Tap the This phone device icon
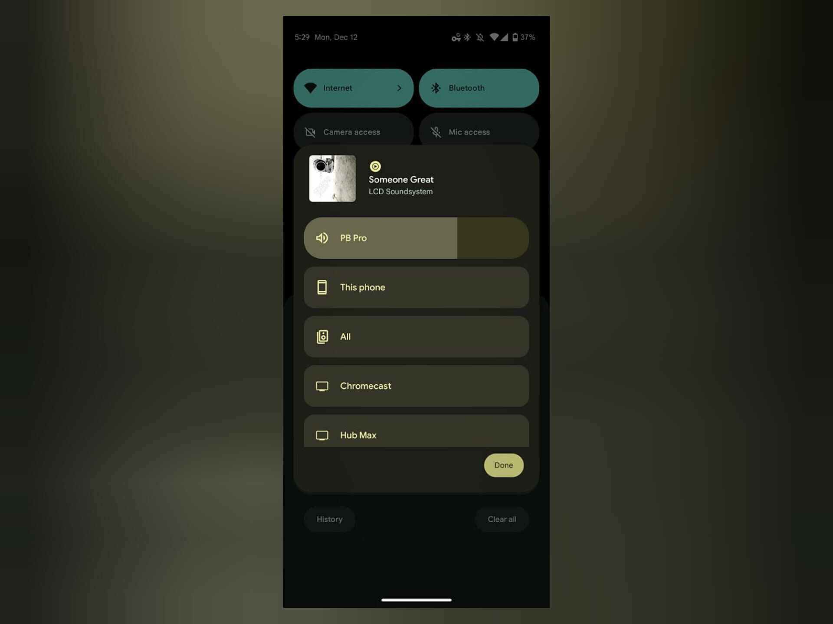Viewport: 833px width, 624px height. (x=321, y=287)
